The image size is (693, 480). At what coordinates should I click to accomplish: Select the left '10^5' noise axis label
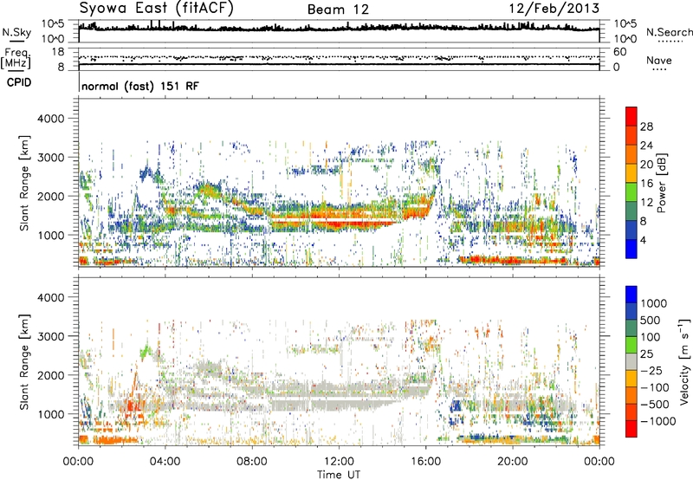point(53,24)
